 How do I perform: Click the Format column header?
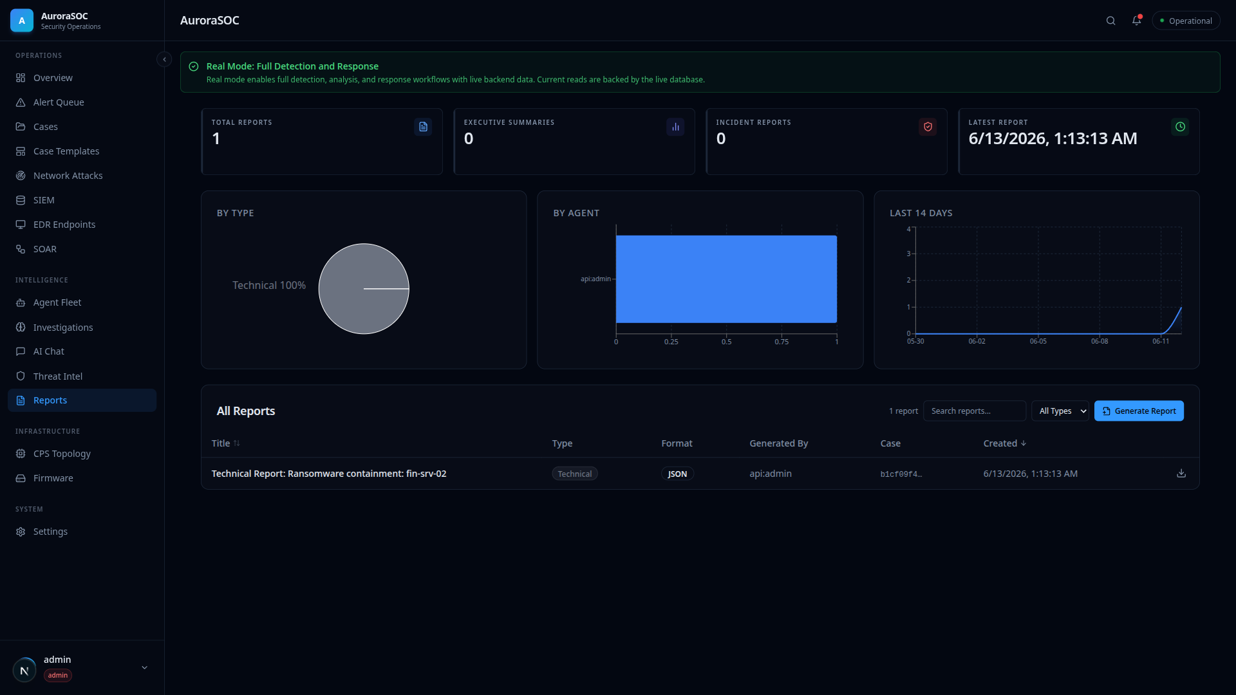(x=677, y=443)
